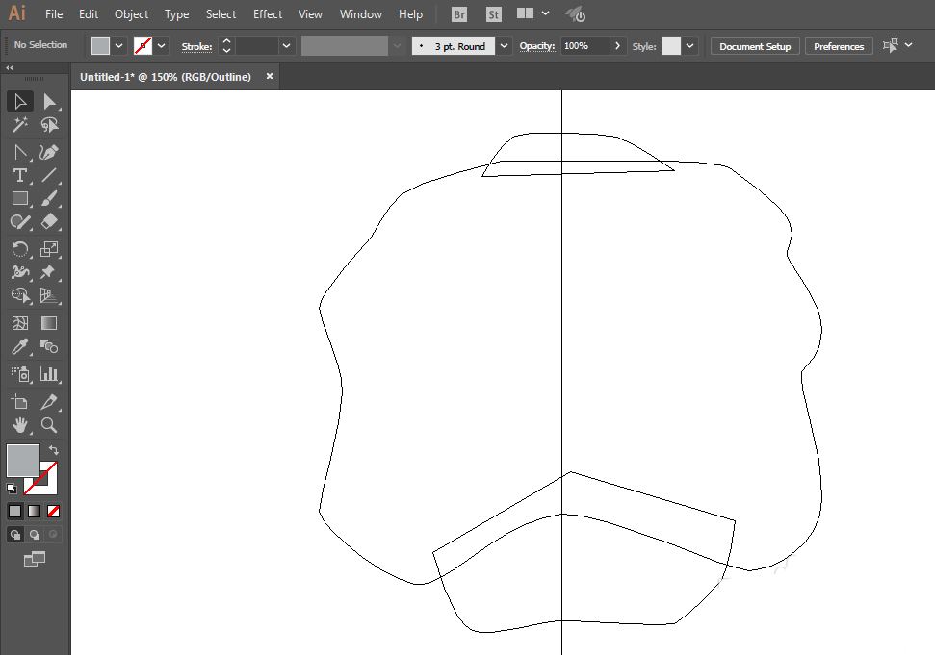
Task: Select the Artboard tool
Action: tap(19, 402)
